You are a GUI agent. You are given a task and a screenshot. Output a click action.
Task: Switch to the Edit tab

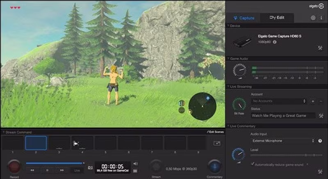pos(277,18)
